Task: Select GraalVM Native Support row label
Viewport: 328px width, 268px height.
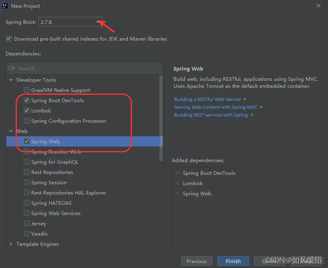Action: tap(61, 90)
